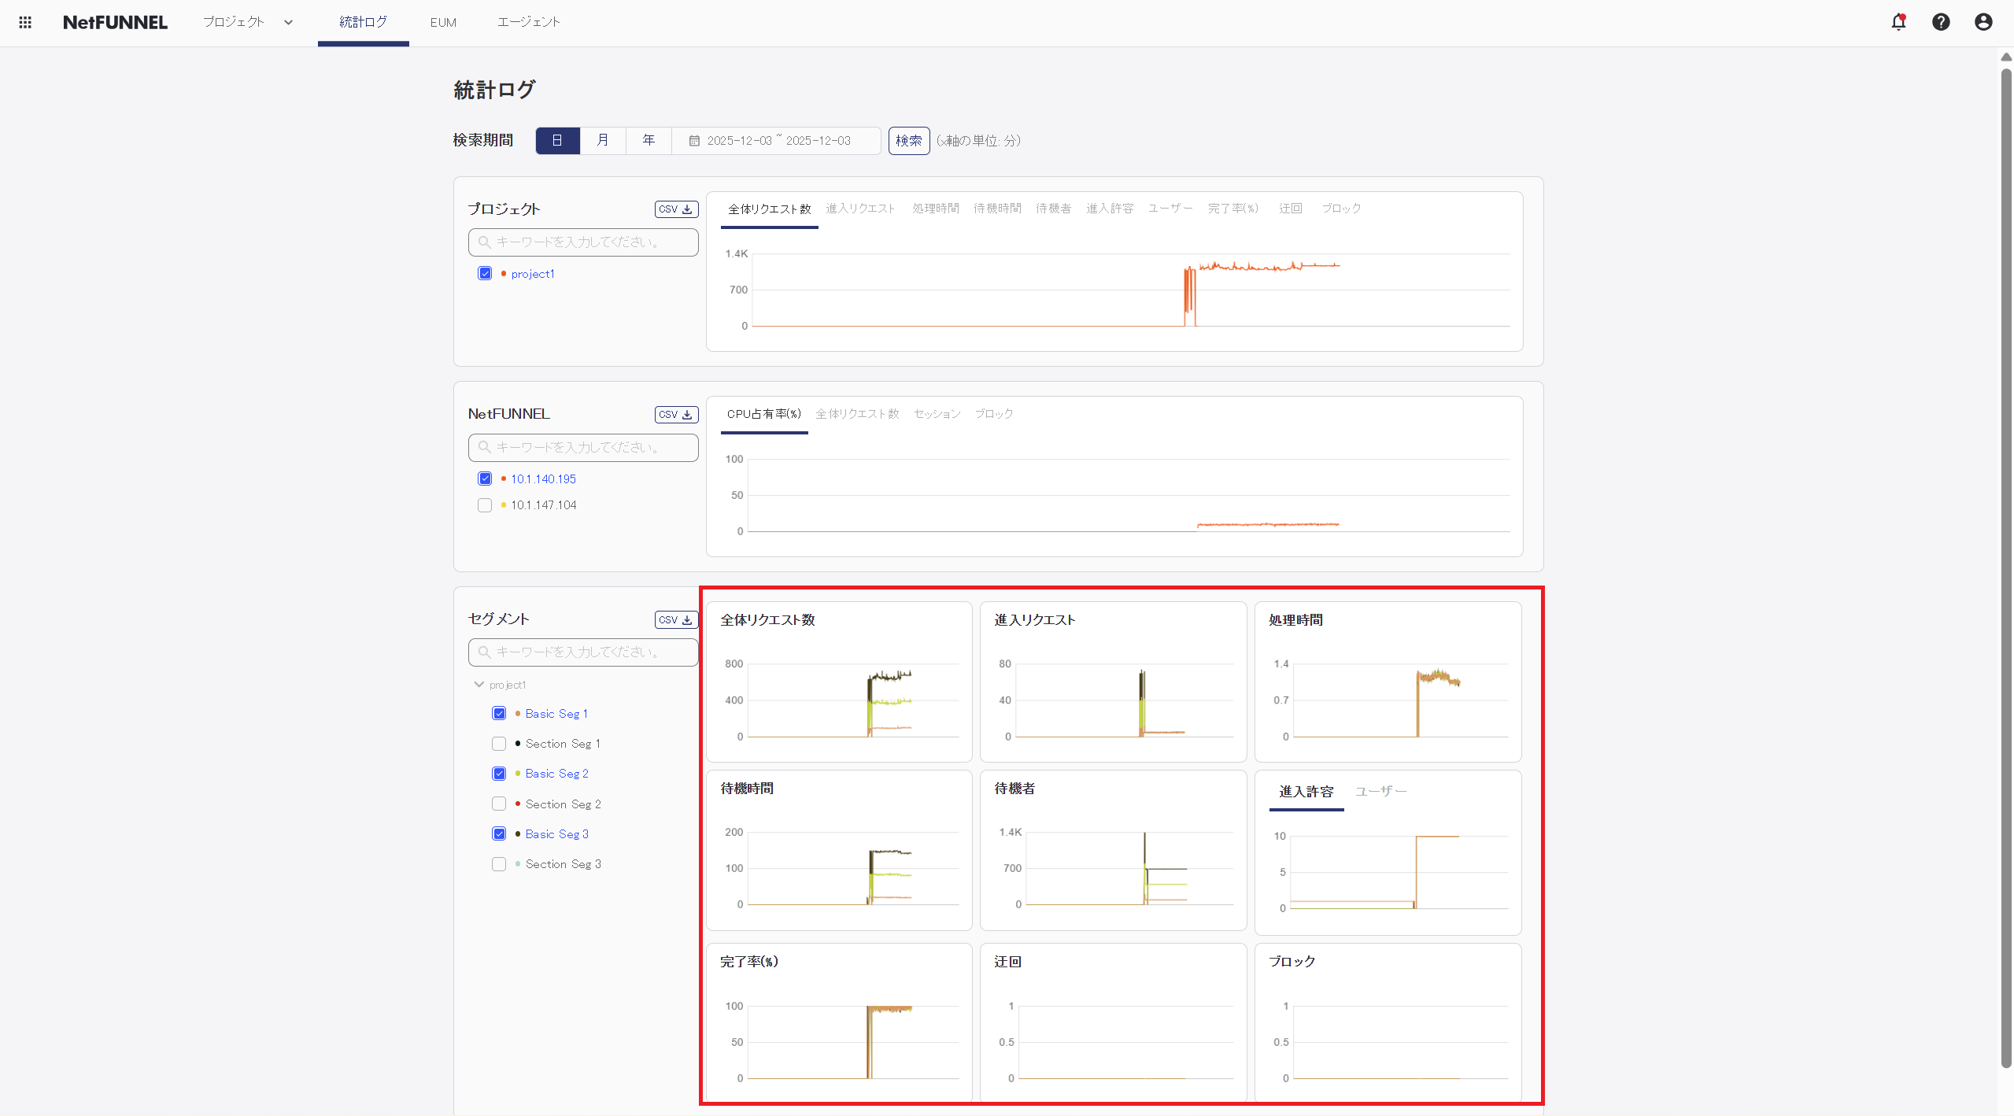Select the 待機時間 chart tab
This screenshot has width=2014, height=1116.
[997, 209]
